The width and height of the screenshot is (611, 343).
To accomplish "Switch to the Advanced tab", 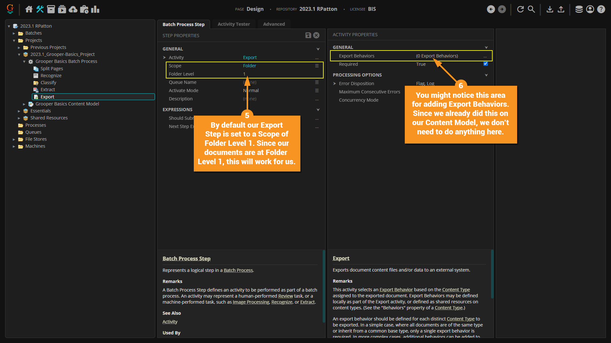I will pyautogui.click(x=274, y=24).
